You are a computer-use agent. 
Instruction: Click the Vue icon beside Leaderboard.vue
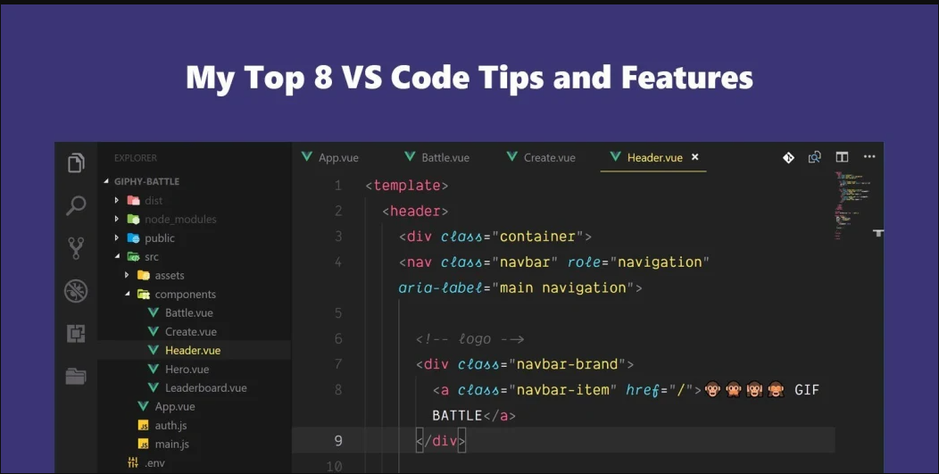(x=154, y=387)
